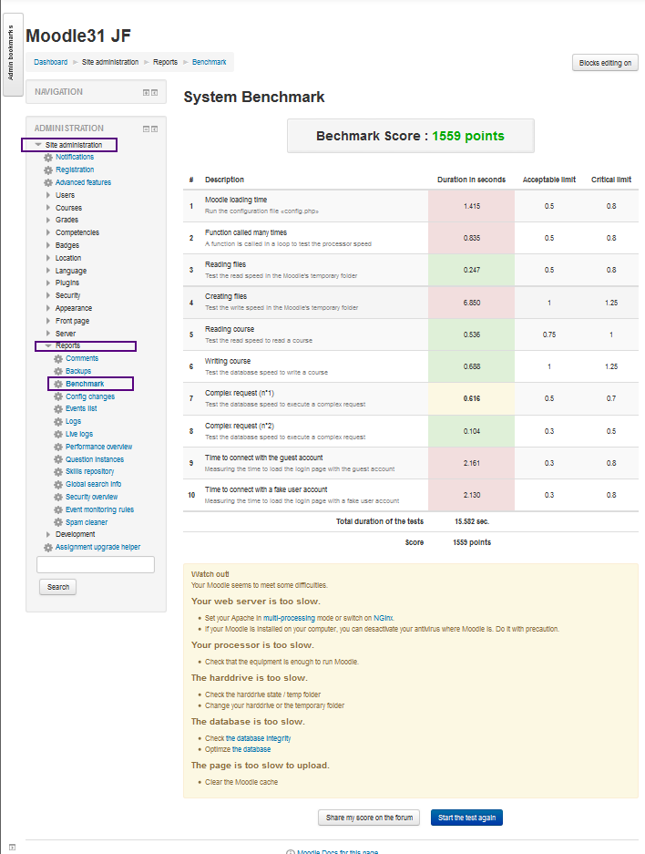Screen dimensions: 645x854
Task: Click the gear icon beside Registration
Action: 48,170
